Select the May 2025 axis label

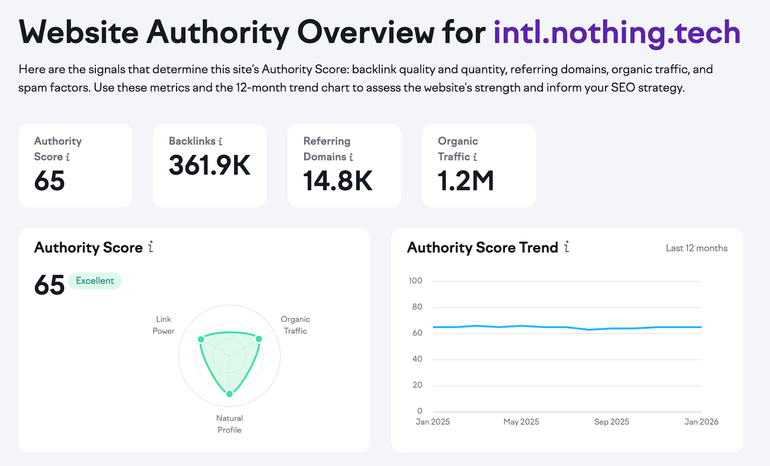click(x=521, y=422)
